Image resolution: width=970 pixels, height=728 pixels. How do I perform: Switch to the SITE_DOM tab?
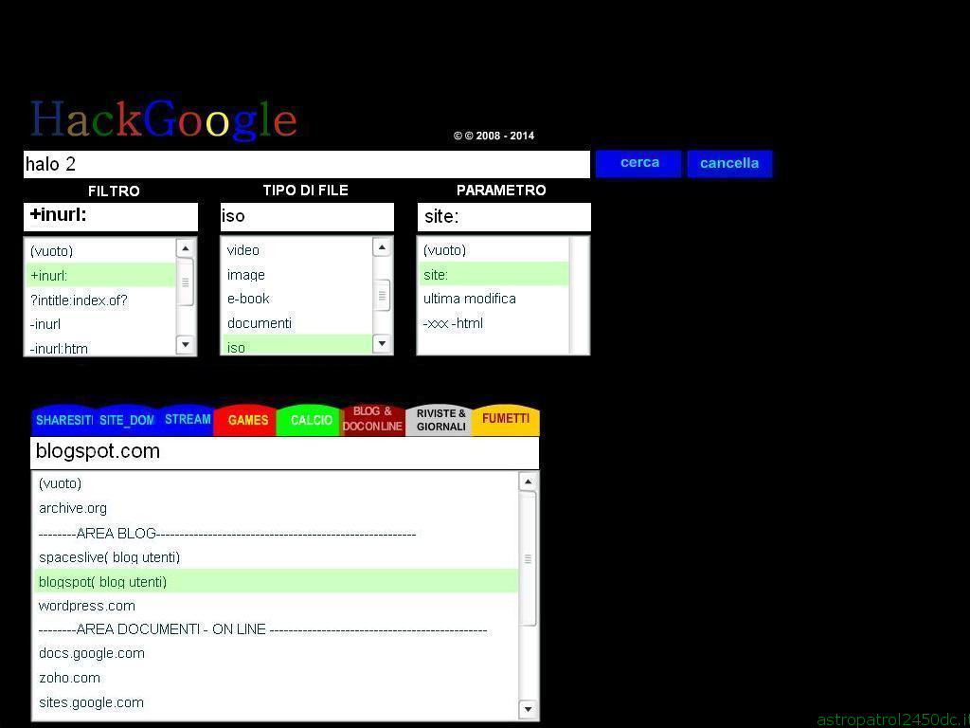(x=126, y=420)
